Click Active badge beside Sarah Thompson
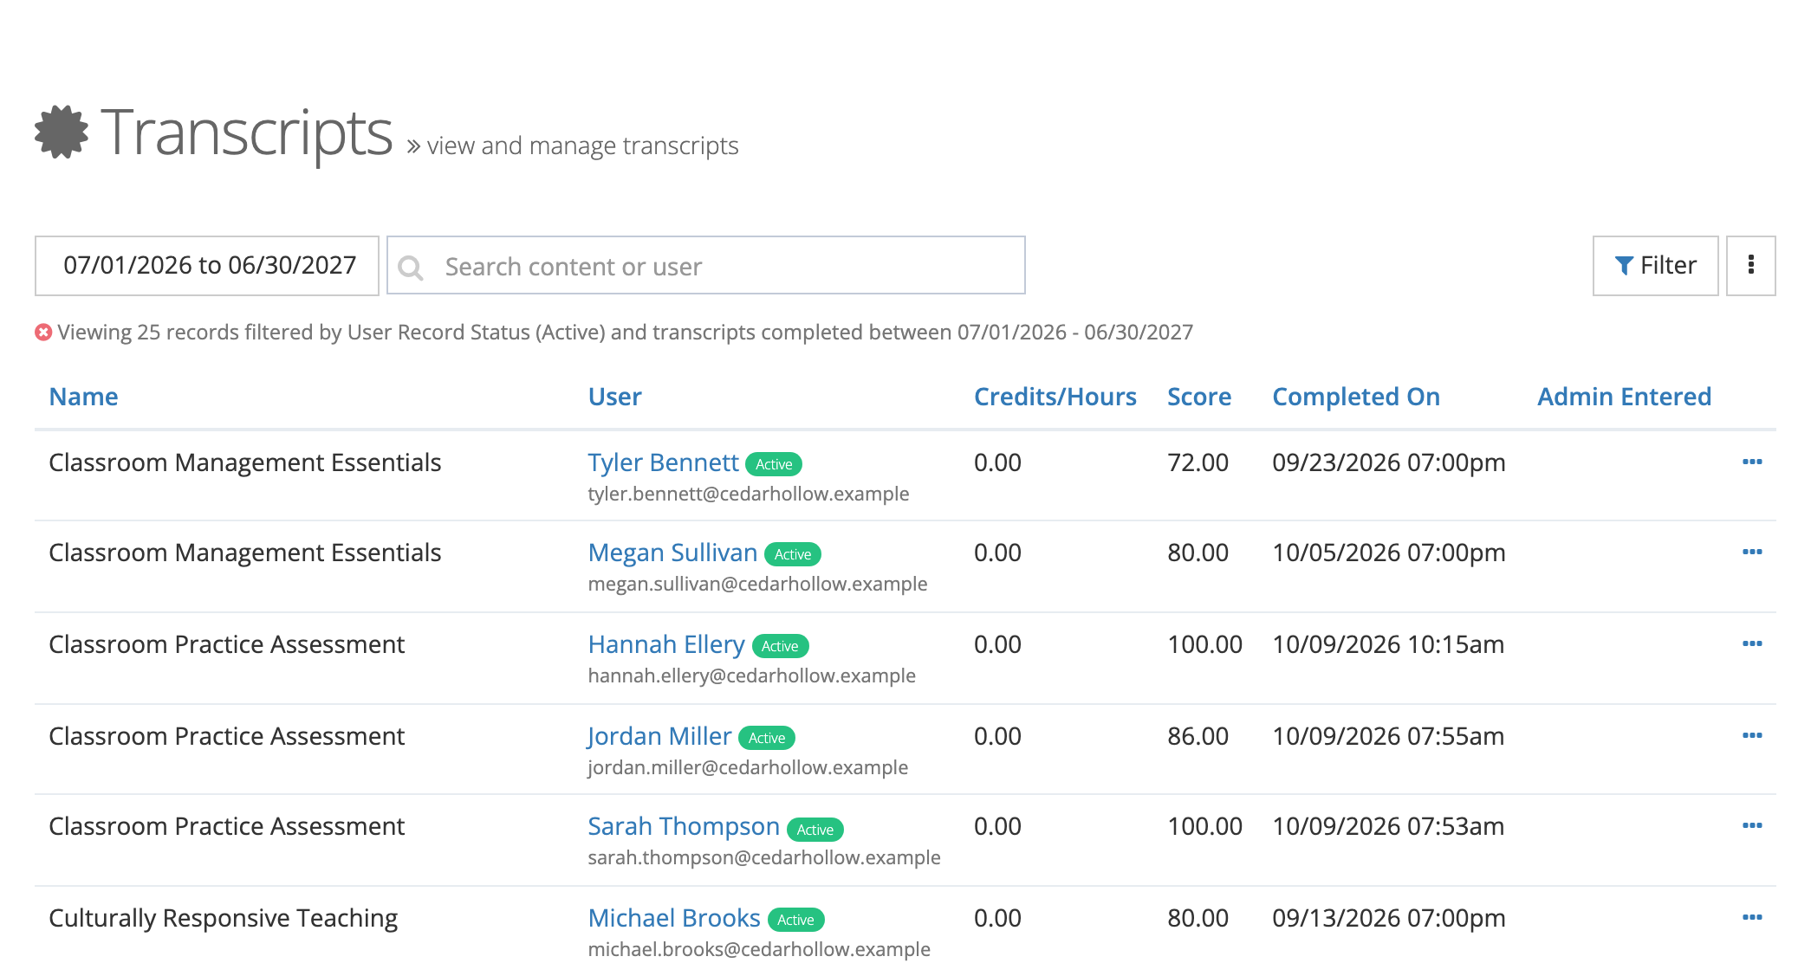1811x963 pixels. (815, 830)
